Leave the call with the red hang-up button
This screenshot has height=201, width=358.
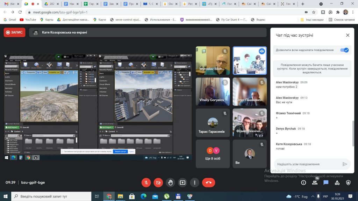click(209, 183)
